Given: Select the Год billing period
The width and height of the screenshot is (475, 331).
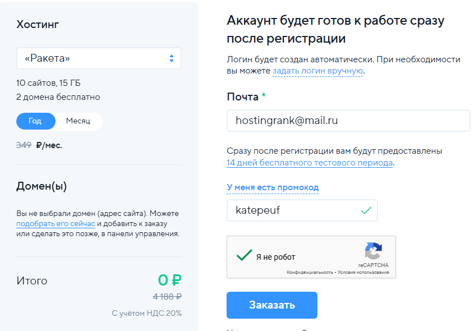Looking at the screenshot, I should click(x=36, y=121).
